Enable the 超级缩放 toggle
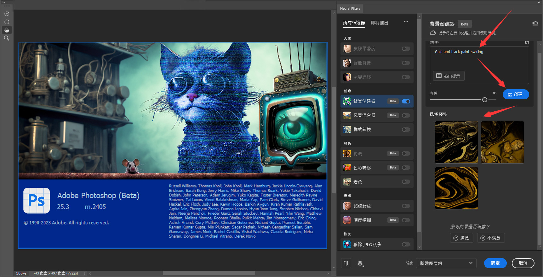 coord(406,206)
